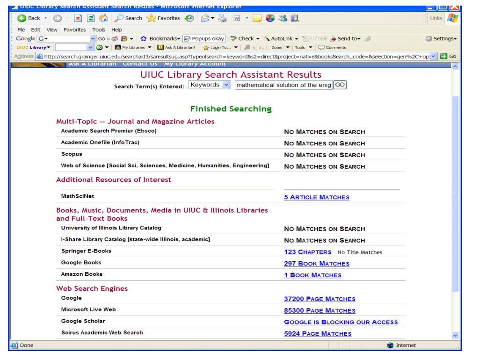The height and width of the screenshot is (359, 479).
Task: Click the page scrollbar up arrow
Action: click(455, 66)
